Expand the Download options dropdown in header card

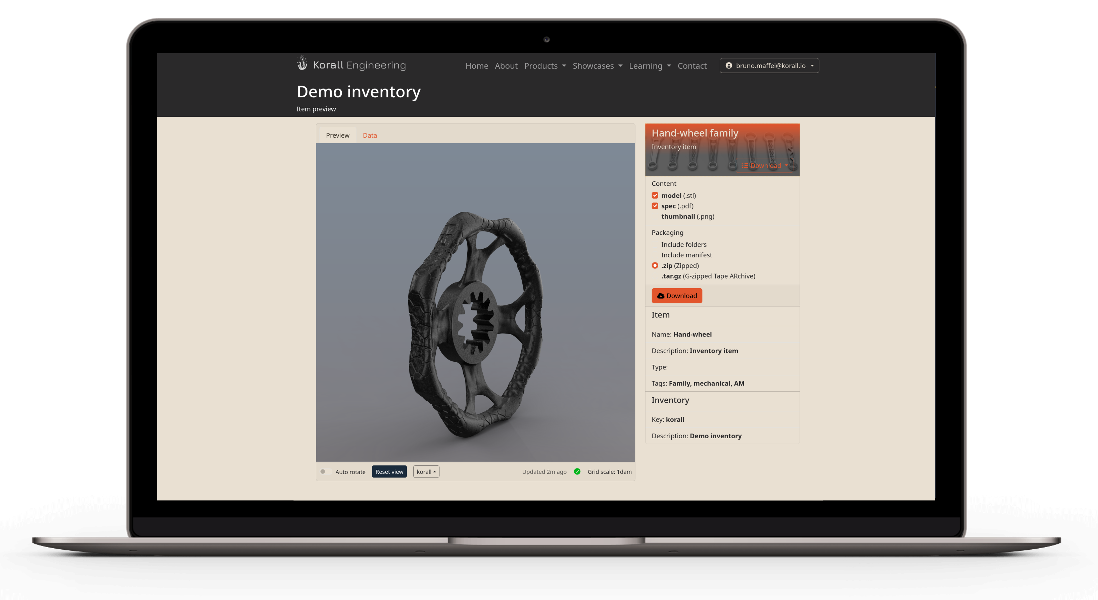(765, 165)
